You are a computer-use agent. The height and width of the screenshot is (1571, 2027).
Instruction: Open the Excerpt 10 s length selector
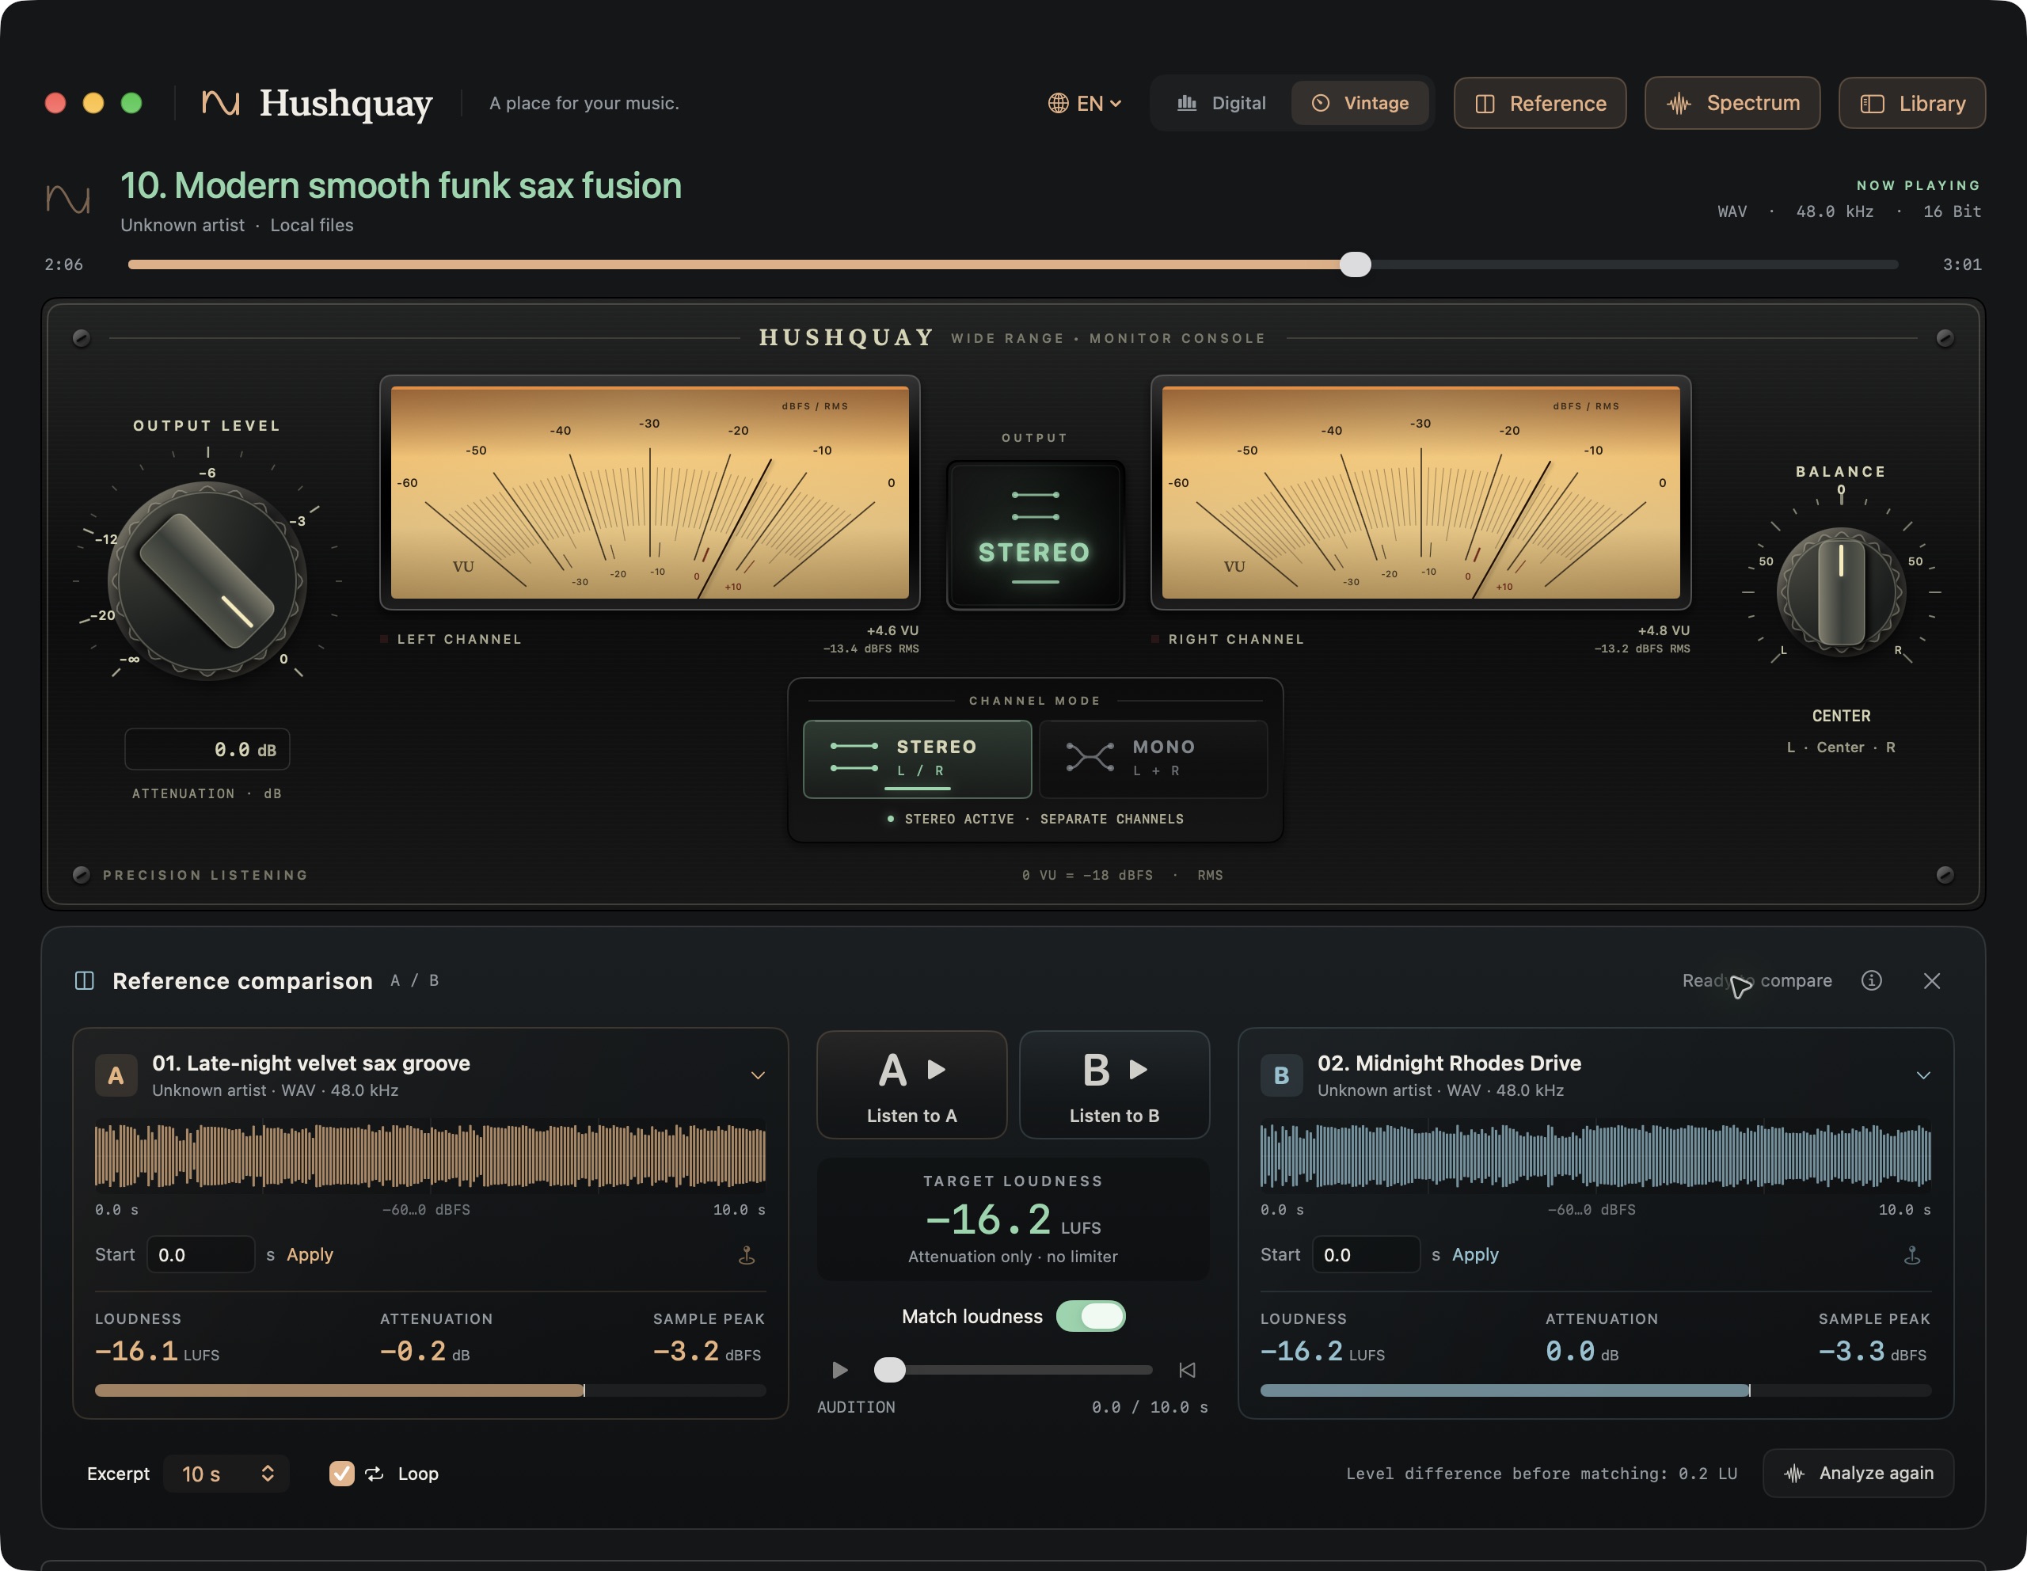226,1474
